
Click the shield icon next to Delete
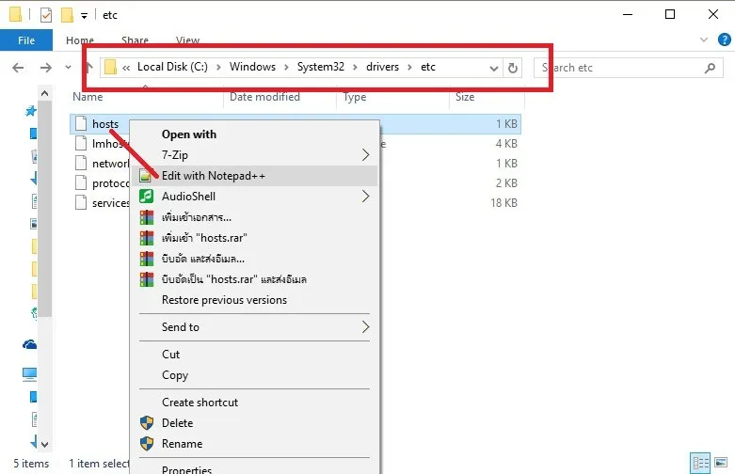coord(147,423)
